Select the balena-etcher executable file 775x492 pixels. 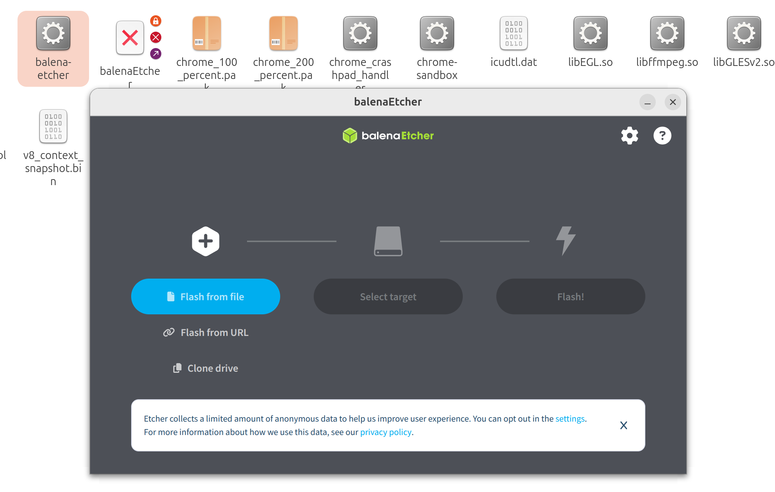[x=53, y=48]
